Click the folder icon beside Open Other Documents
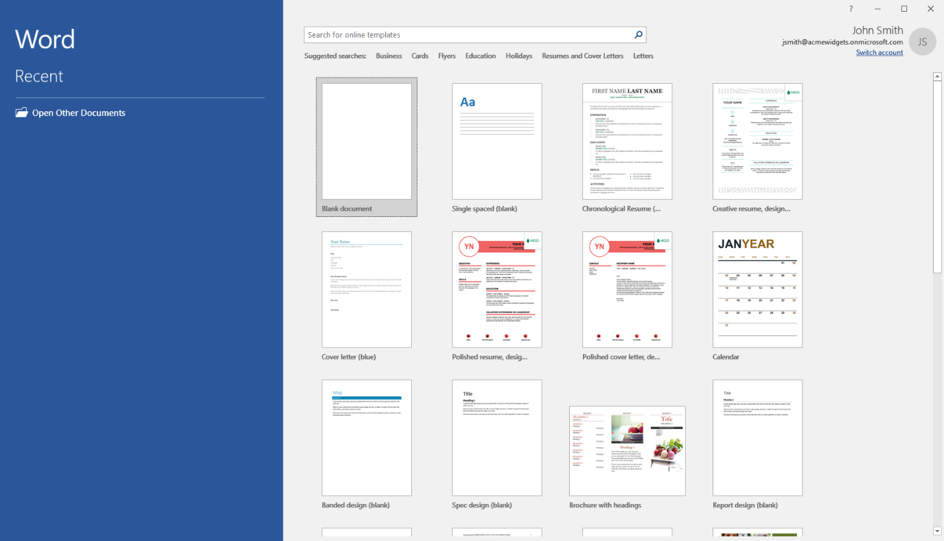The height and width of the screenshot is (541, 944). point(22,113)
